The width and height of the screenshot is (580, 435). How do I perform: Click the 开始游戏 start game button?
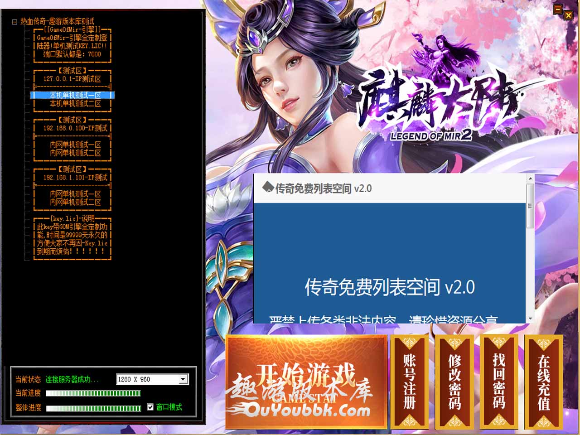click(306, 382)
